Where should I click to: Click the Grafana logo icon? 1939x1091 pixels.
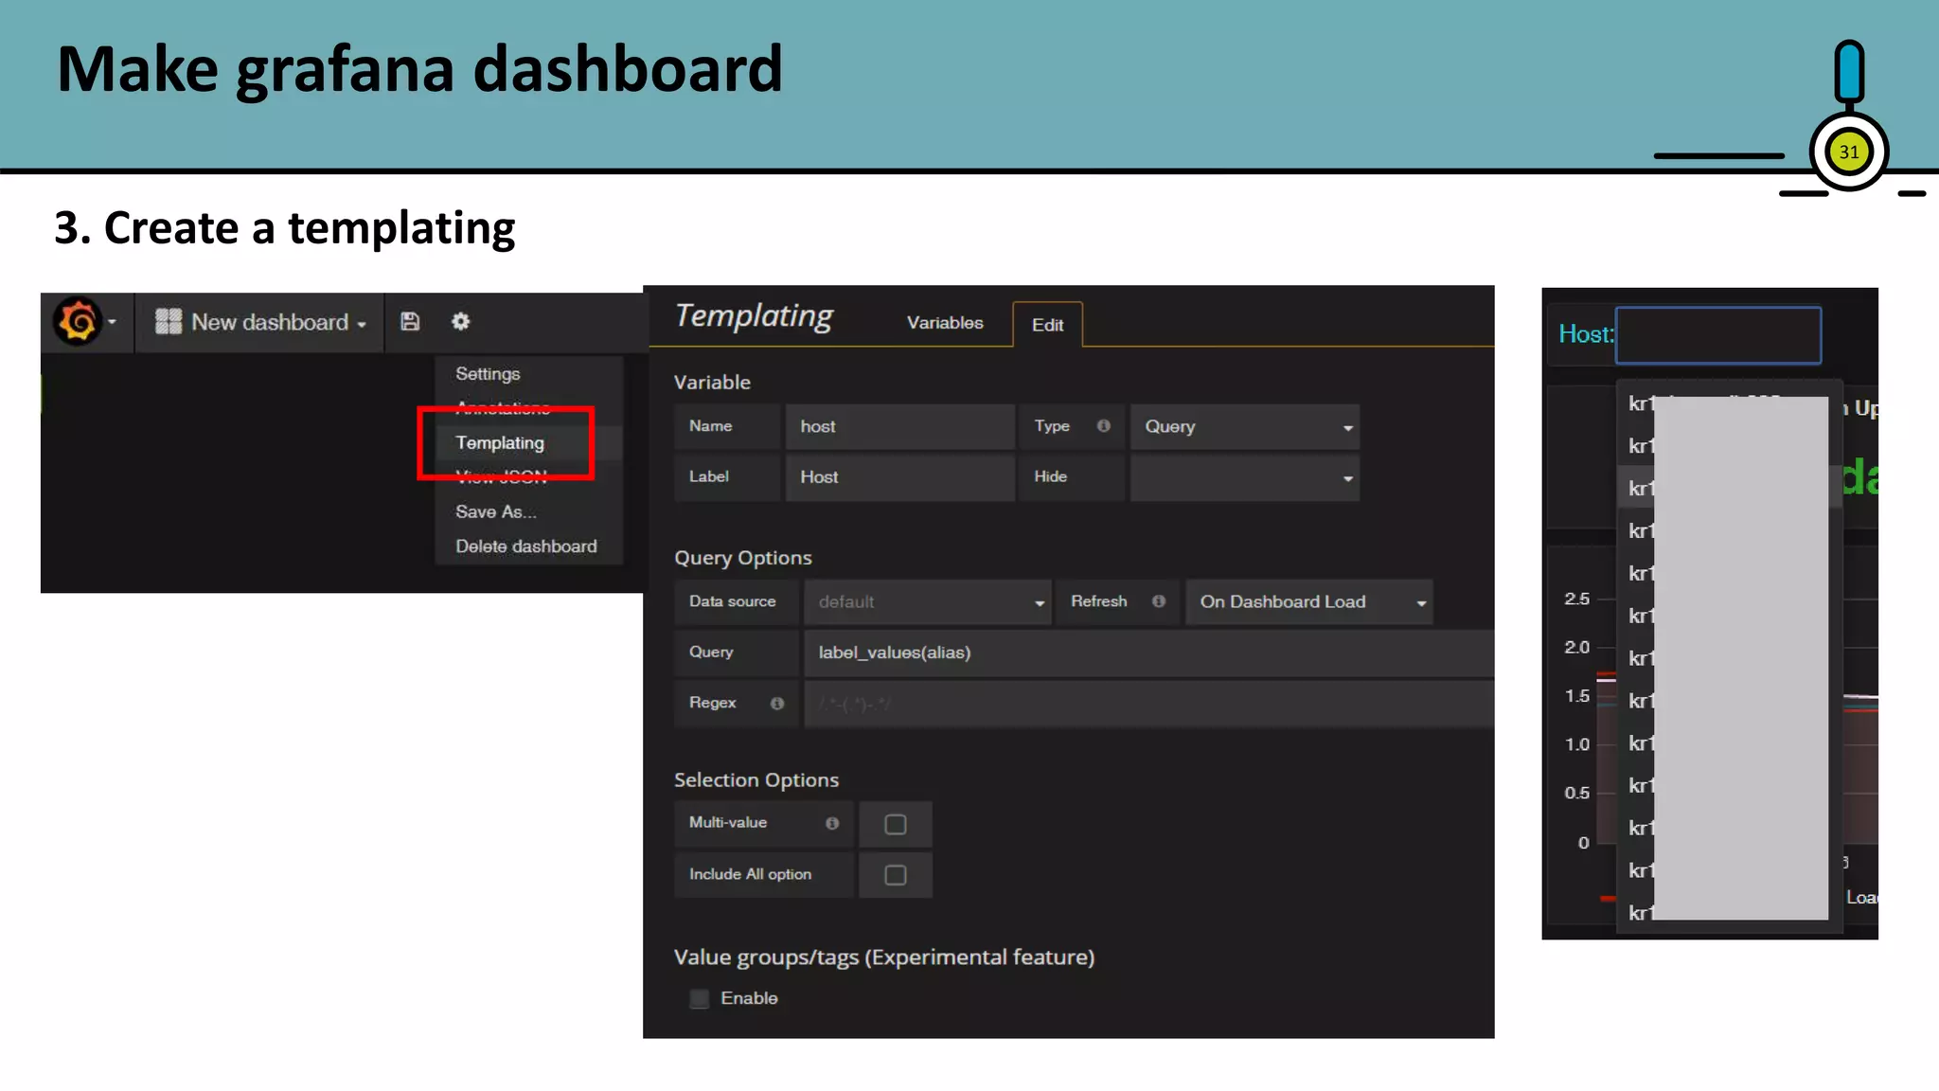[78, 322]
